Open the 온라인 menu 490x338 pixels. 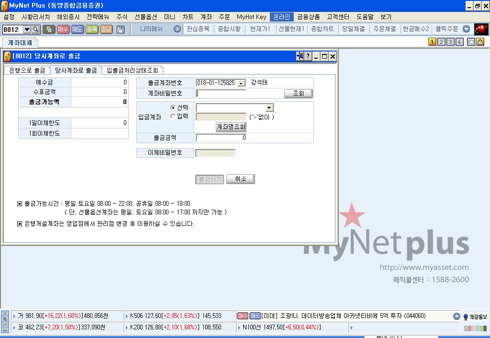(281, 17)
